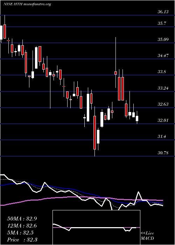Click the '12MA : 32.6' readout

pos(22,226)
